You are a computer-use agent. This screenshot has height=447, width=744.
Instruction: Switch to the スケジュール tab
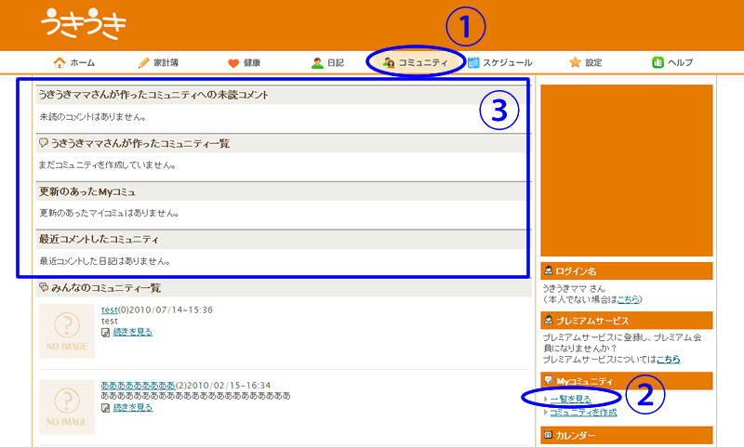(507, 63)
